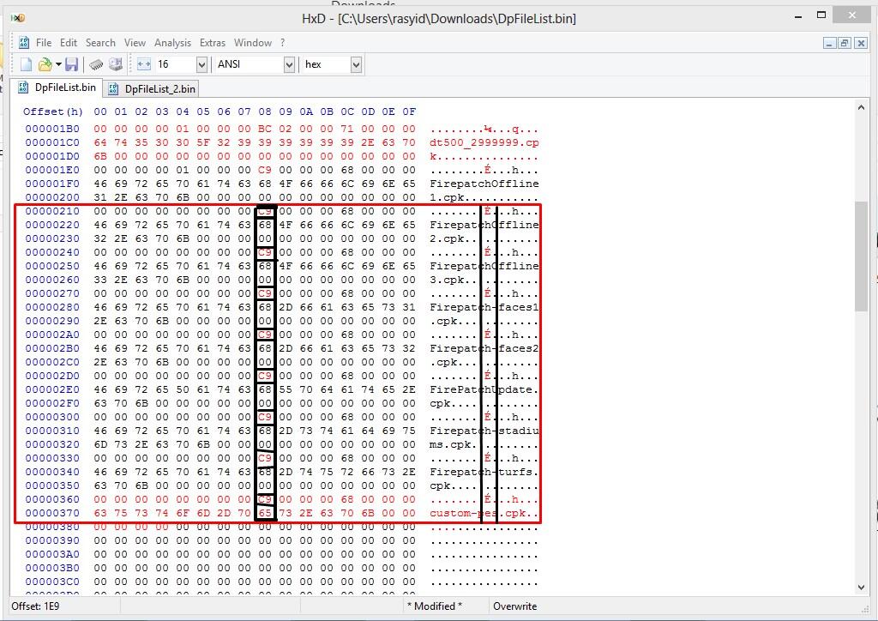Open the Search menu
This screenshot has height=621, width=878.
point(100,43)
